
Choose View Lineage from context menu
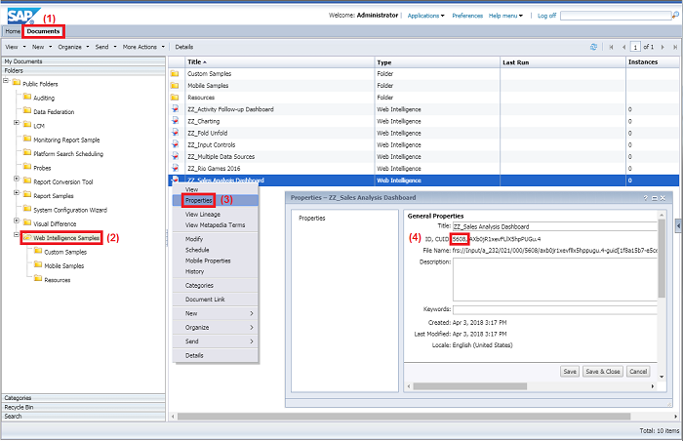click(203, 214)
